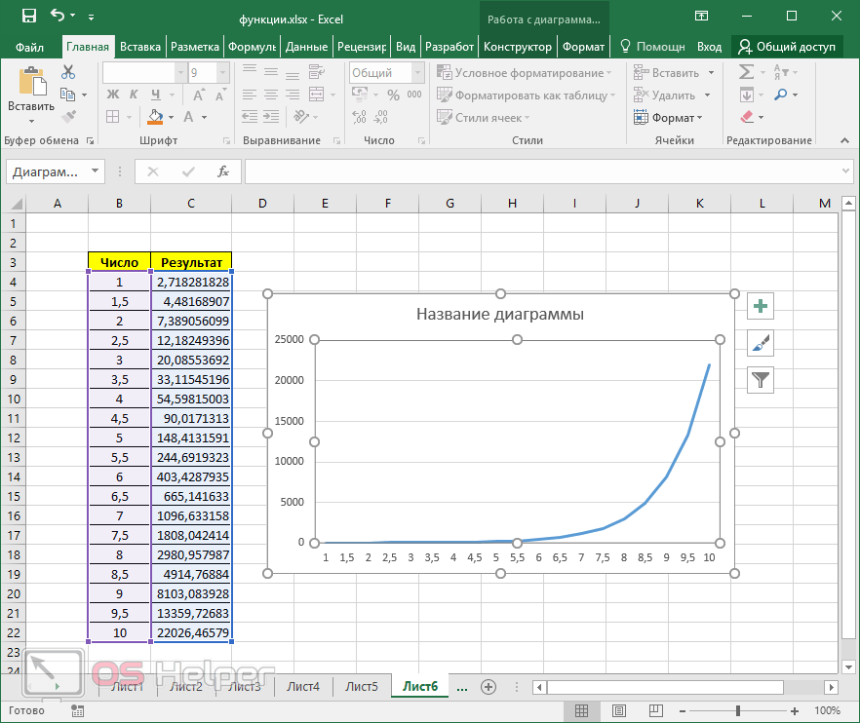This screenshot has width=860, height=723.
Task: Open Find and Select magnifier
Action: [x=780, y=95]
